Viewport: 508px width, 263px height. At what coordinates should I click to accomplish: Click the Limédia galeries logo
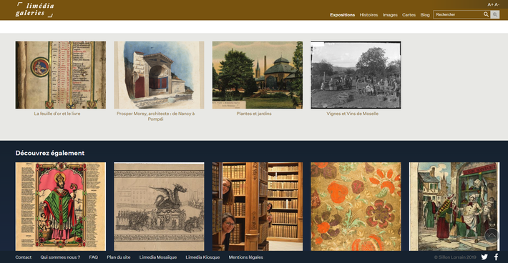(34, 10)
